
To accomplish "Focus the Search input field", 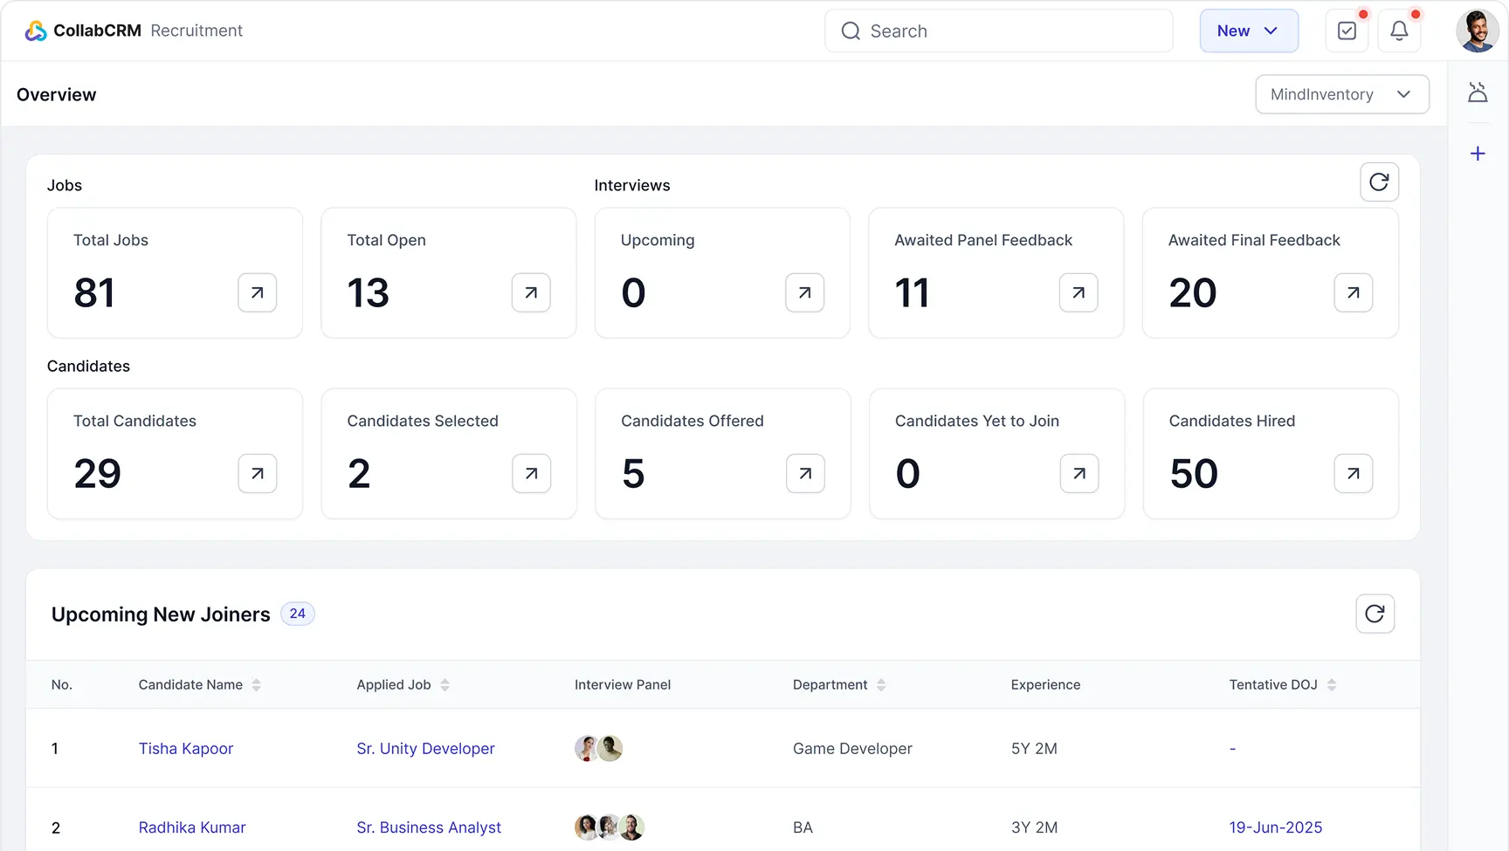I will coord(998,31).
